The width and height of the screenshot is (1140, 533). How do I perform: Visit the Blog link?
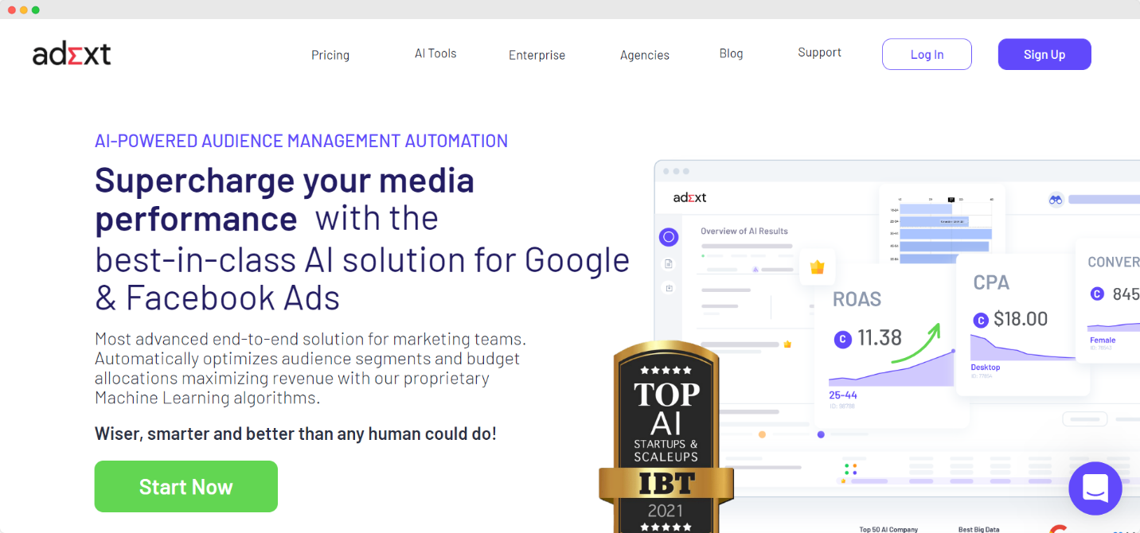(731, 53)
